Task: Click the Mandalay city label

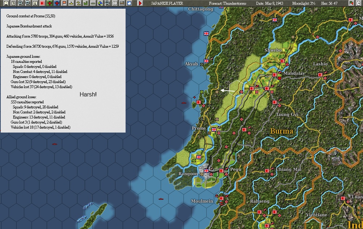Action: (x=294, y=73)
